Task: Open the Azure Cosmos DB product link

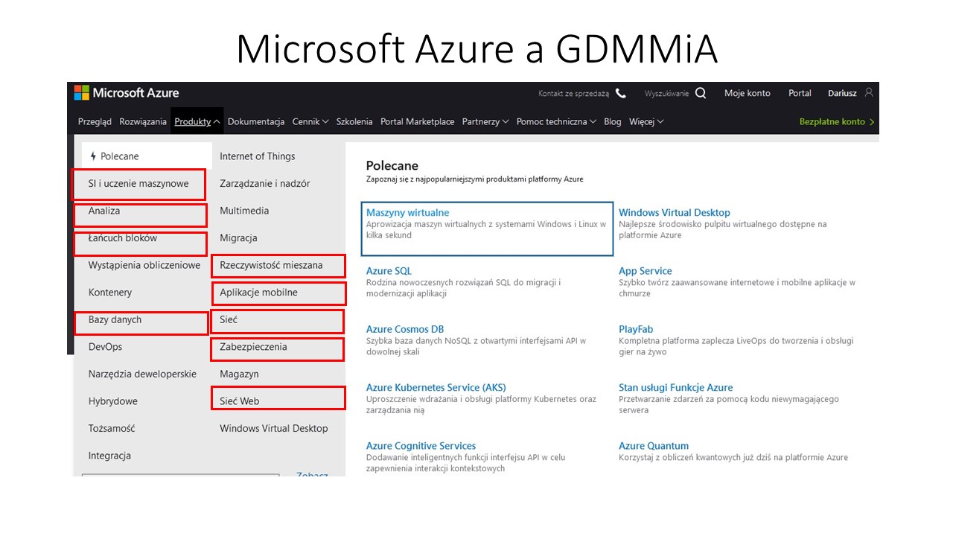Action: click(405, 329)
